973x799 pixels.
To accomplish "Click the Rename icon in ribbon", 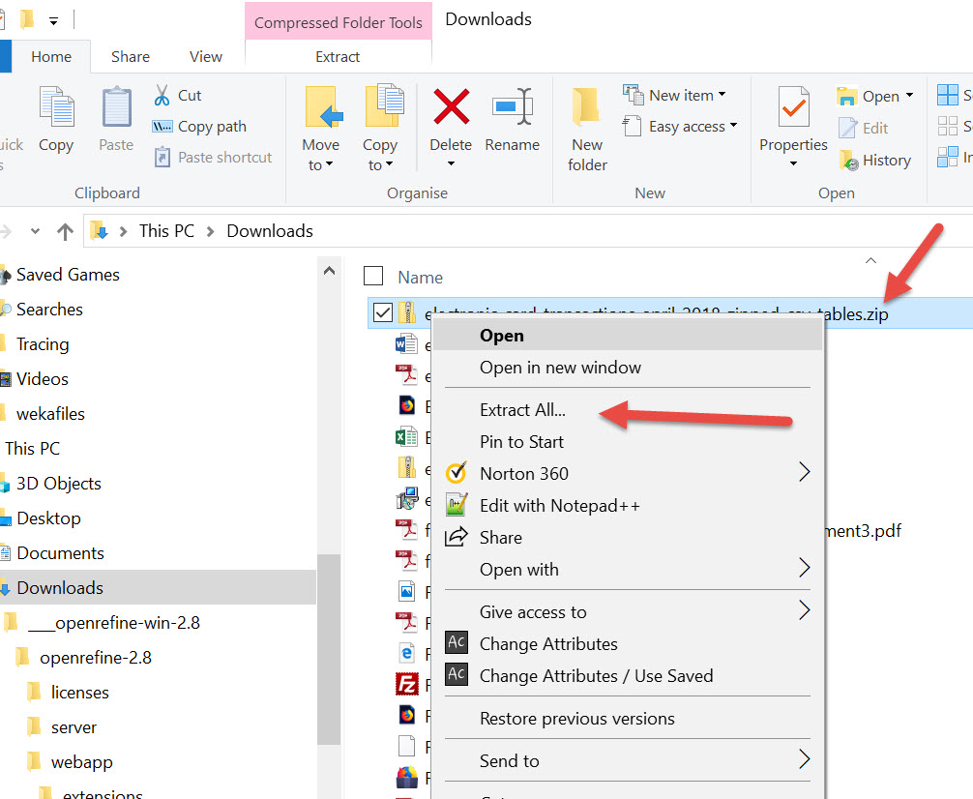I will click(512, 106).
